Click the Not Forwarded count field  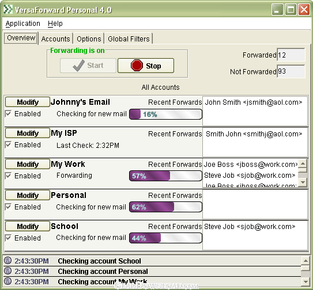tap(291, 71)
